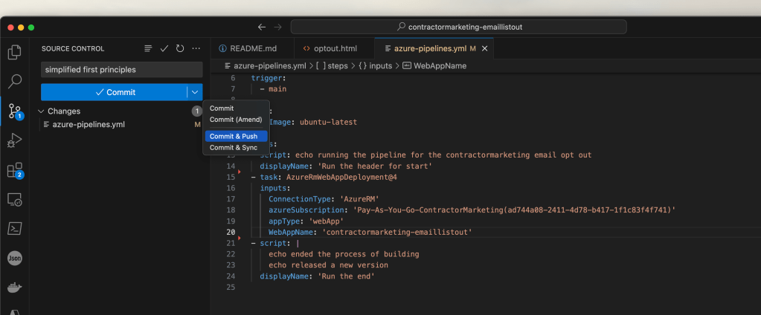Collapse the Changes section
This screenshot has width=761, height=315.
click(41, 111)
